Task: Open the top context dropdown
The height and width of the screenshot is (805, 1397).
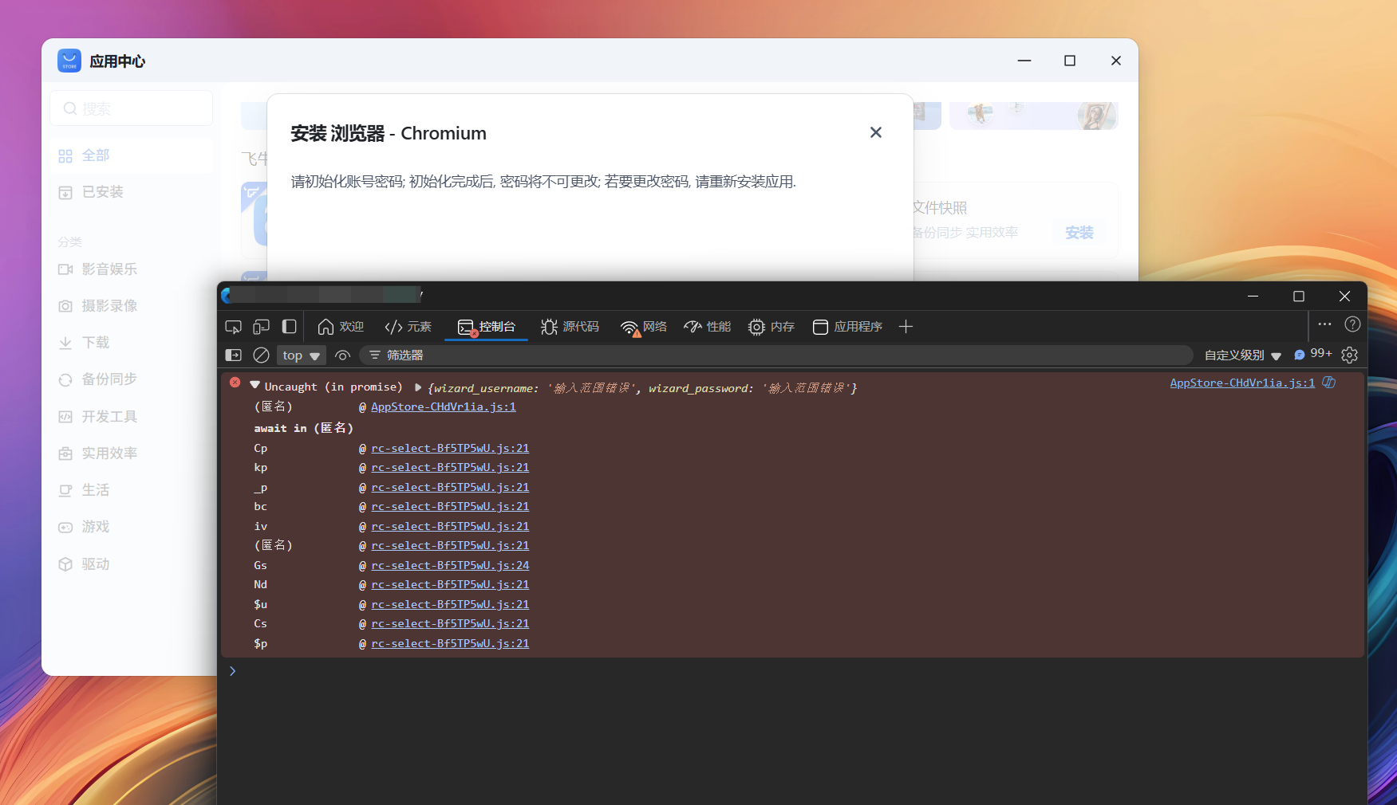Action: pos(301,355)
